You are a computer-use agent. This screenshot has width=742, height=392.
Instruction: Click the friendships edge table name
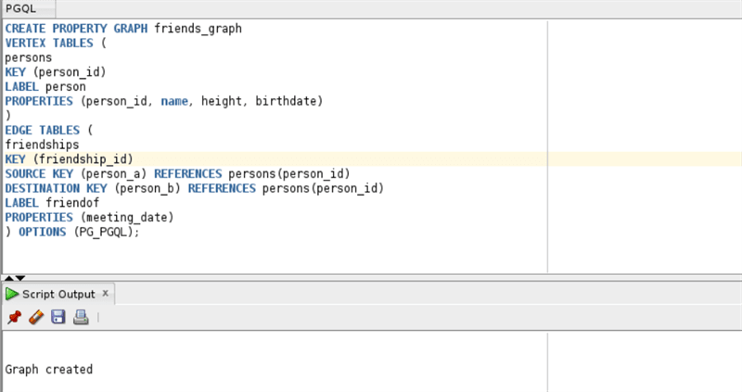[42, 145]
